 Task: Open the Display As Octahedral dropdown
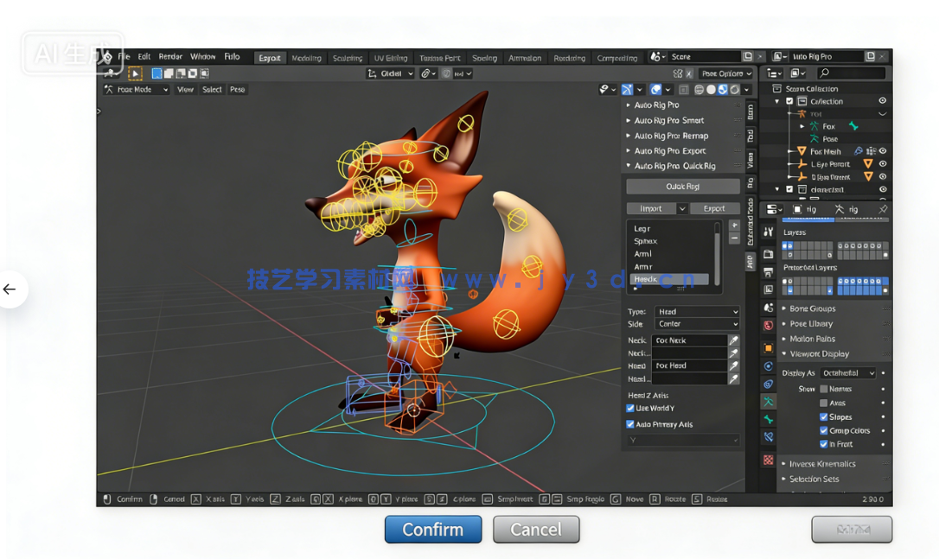click(x=846, y=372)
